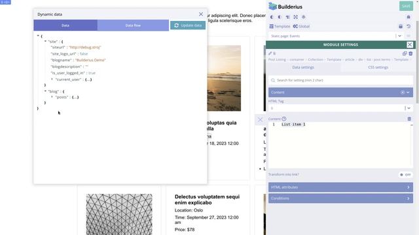
Task: Click the Update data button
Action: coord(188,25)
